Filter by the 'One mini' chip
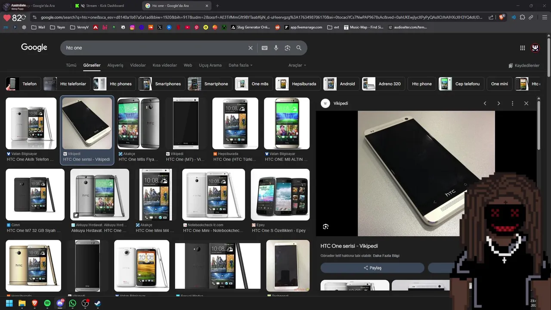Image resolution: width=551 pixels, height=310 pixels. click(x=499, y=84)
